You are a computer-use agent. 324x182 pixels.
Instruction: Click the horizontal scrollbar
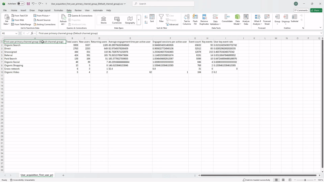(258, 175)
